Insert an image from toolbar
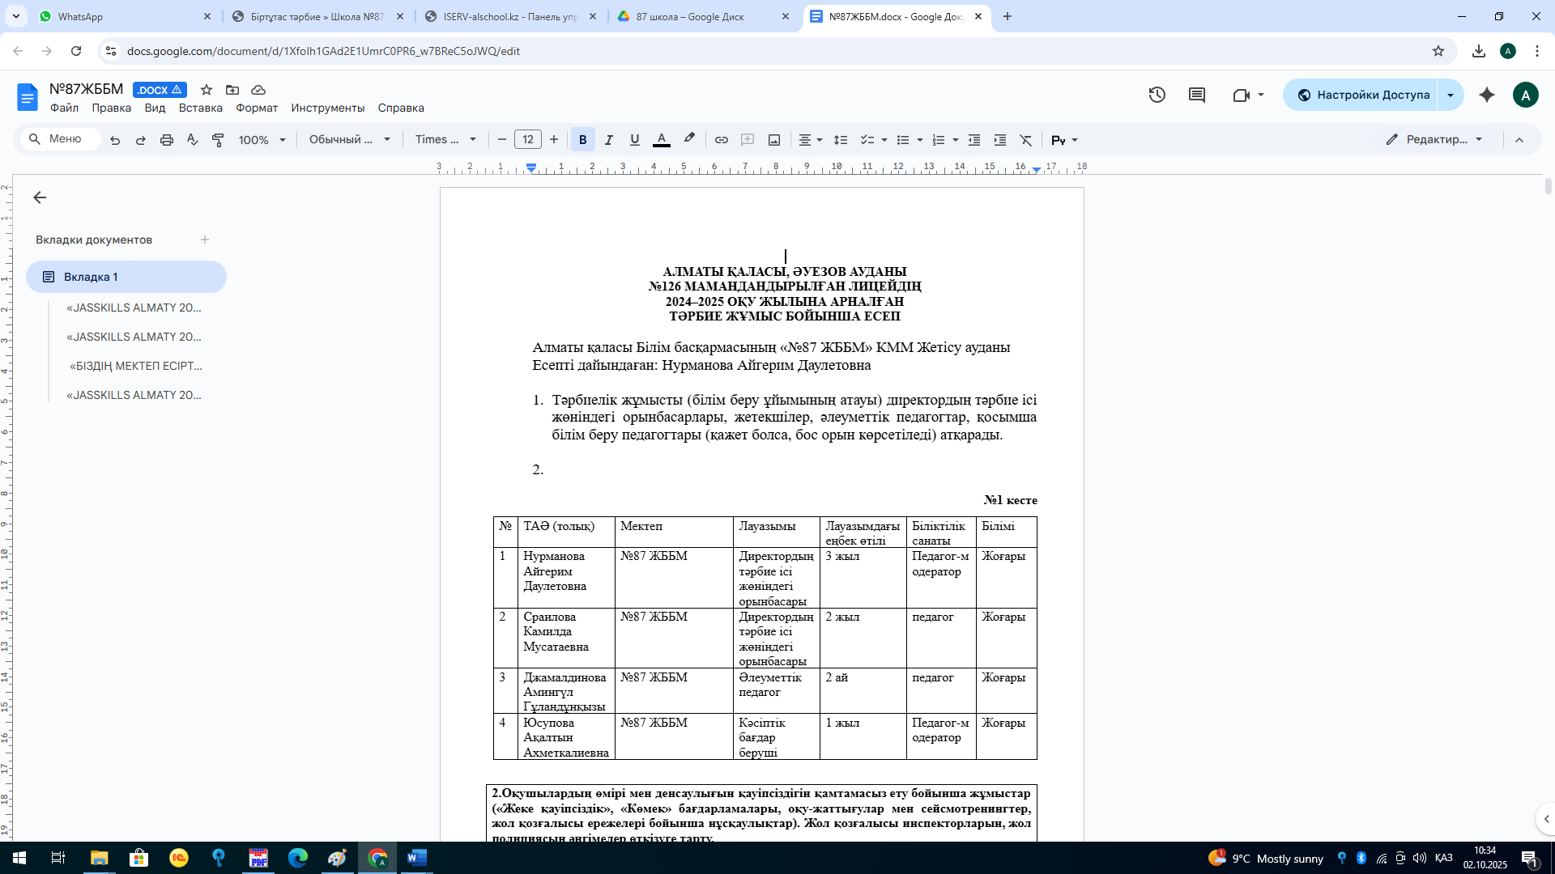1555x874 pixels. 774,140
